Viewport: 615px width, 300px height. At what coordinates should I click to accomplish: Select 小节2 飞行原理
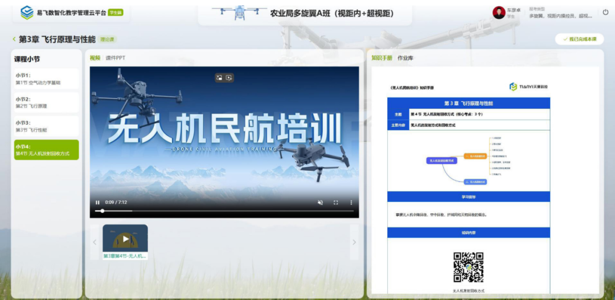click(x=46, y=102)
